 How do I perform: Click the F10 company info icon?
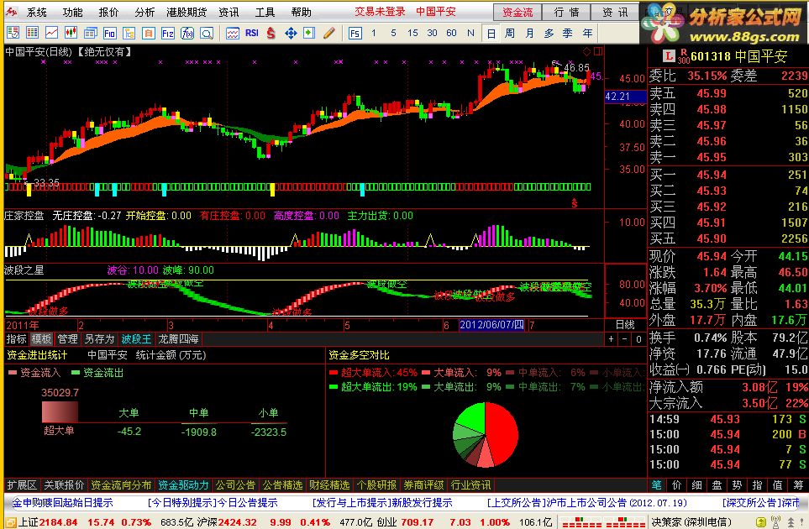pos(109,33)
